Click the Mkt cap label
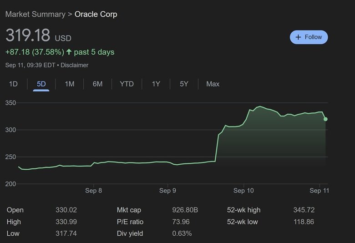 click(x=129, y=210)
